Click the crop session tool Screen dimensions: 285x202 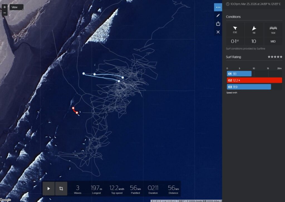point(61,188)
